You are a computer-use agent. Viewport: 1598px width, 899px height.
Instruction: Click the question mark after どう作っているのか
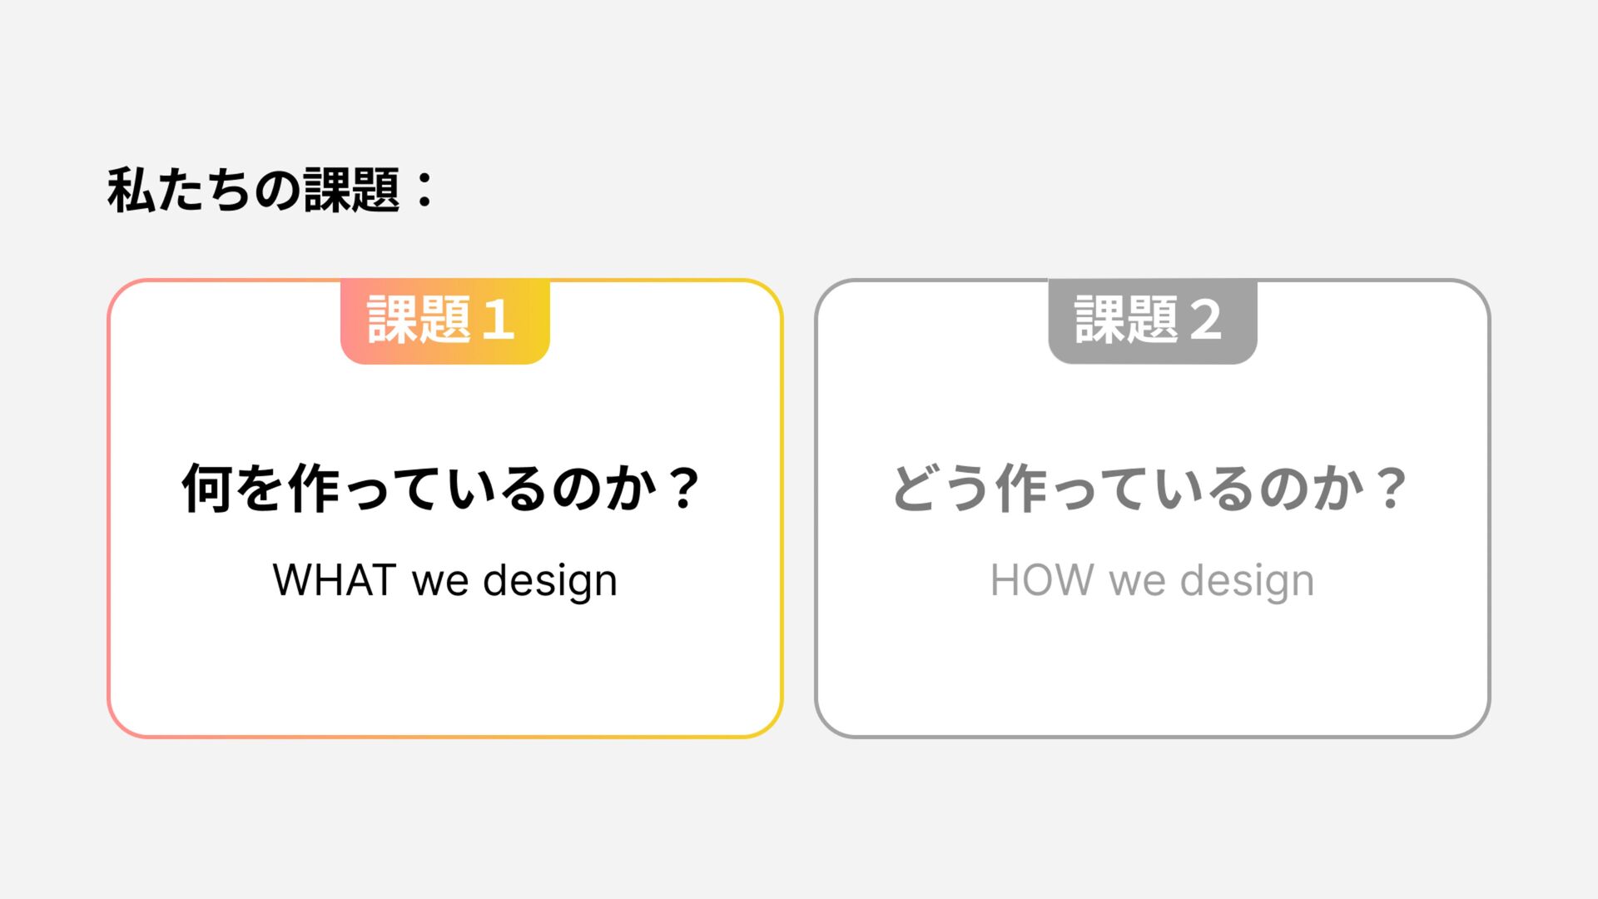(x=1391, y=489)
